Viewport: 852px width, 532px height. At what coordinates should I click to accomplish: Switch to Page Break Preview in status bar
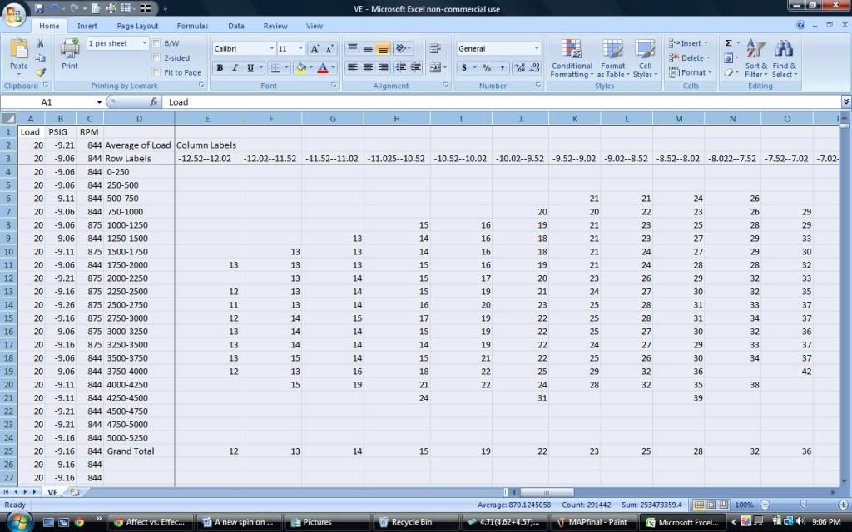click(722, 505)
